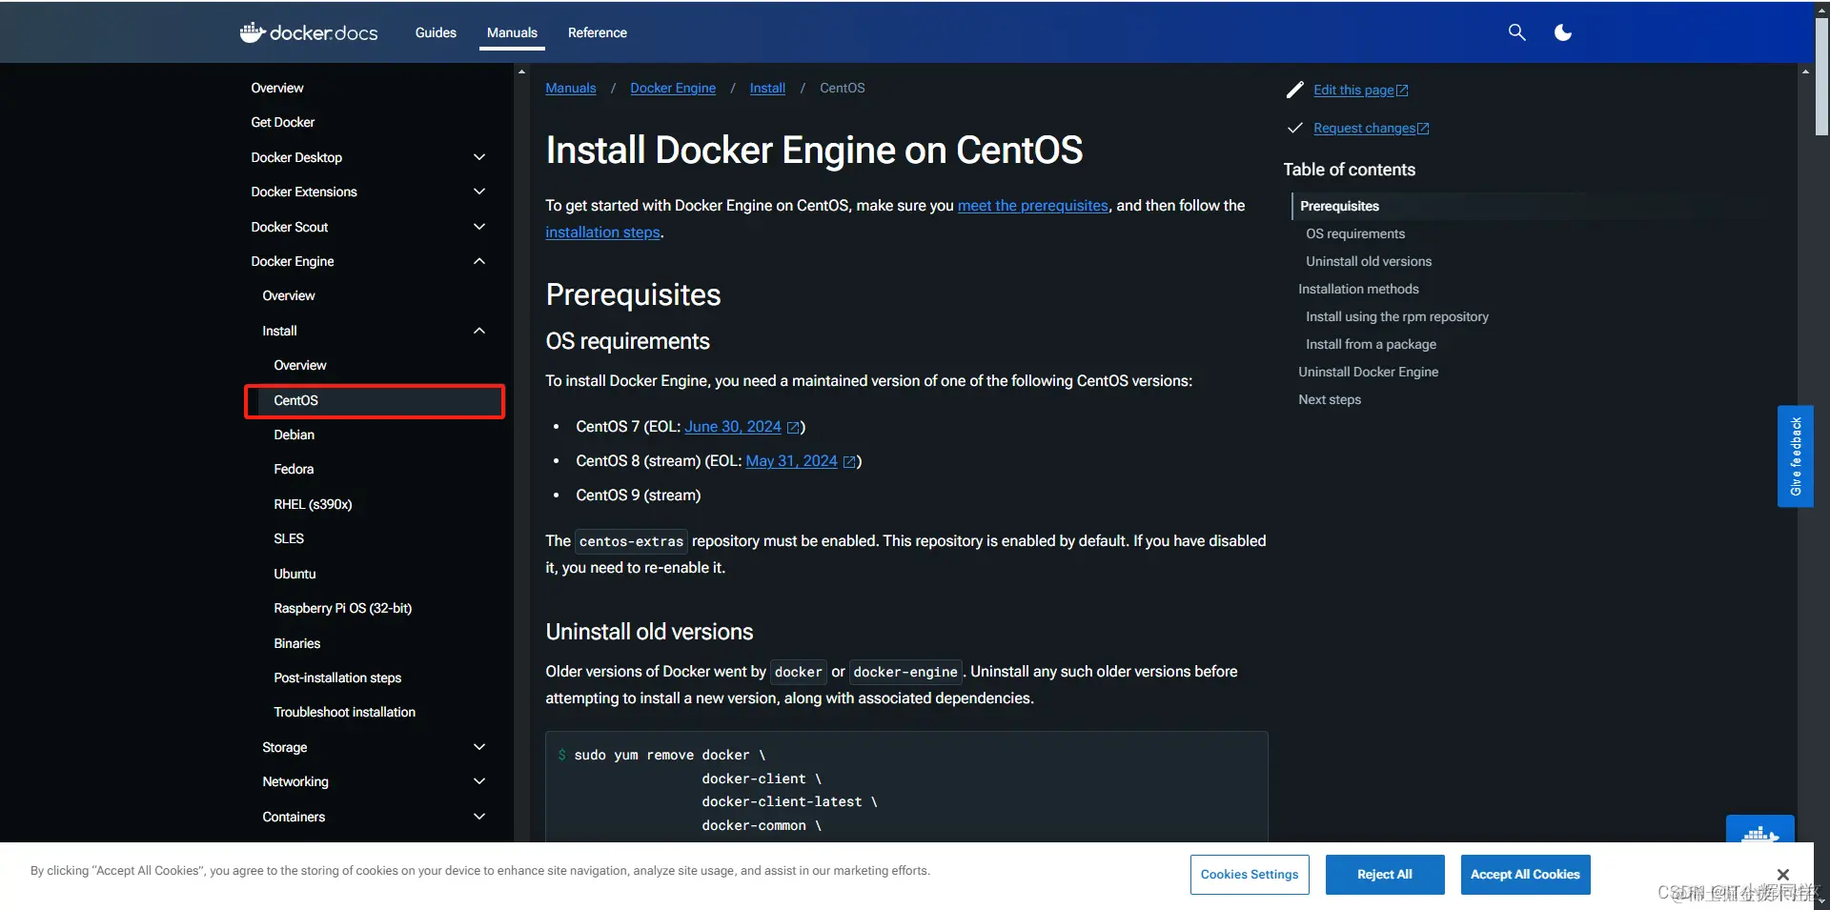Dismiss cookie banner with X icon
This screenshot has height=910, width=1830.
pyautogui.click(x=1782, y=874)
